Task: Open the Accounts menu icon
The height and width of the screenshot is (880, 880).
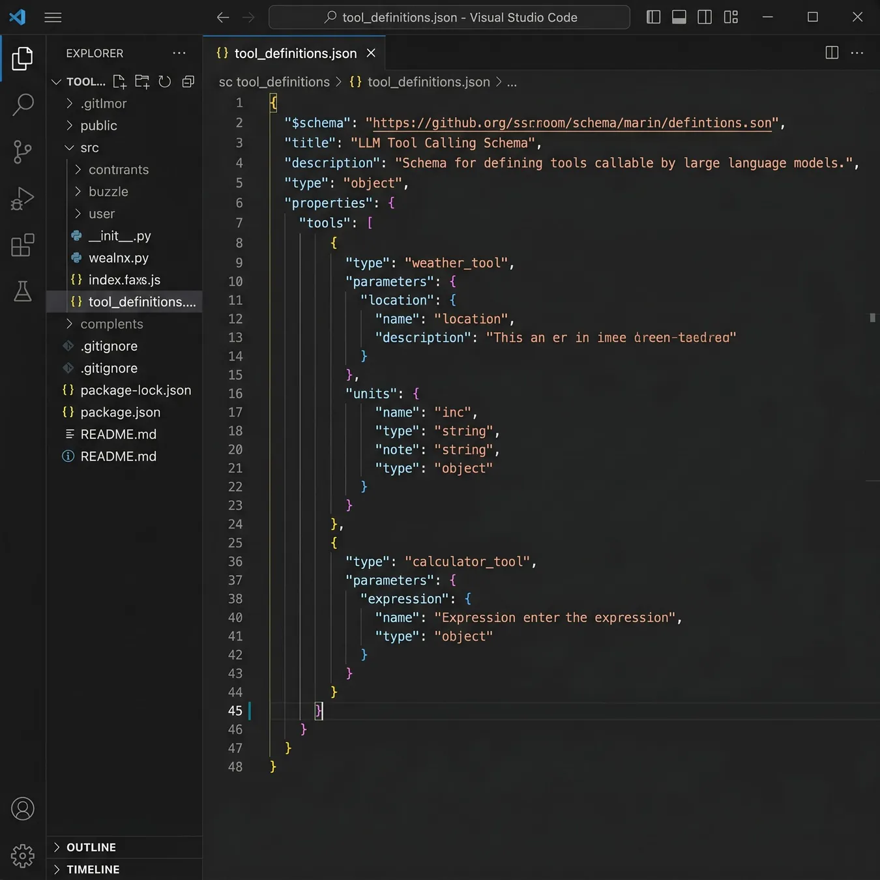Action: point(23,809)
